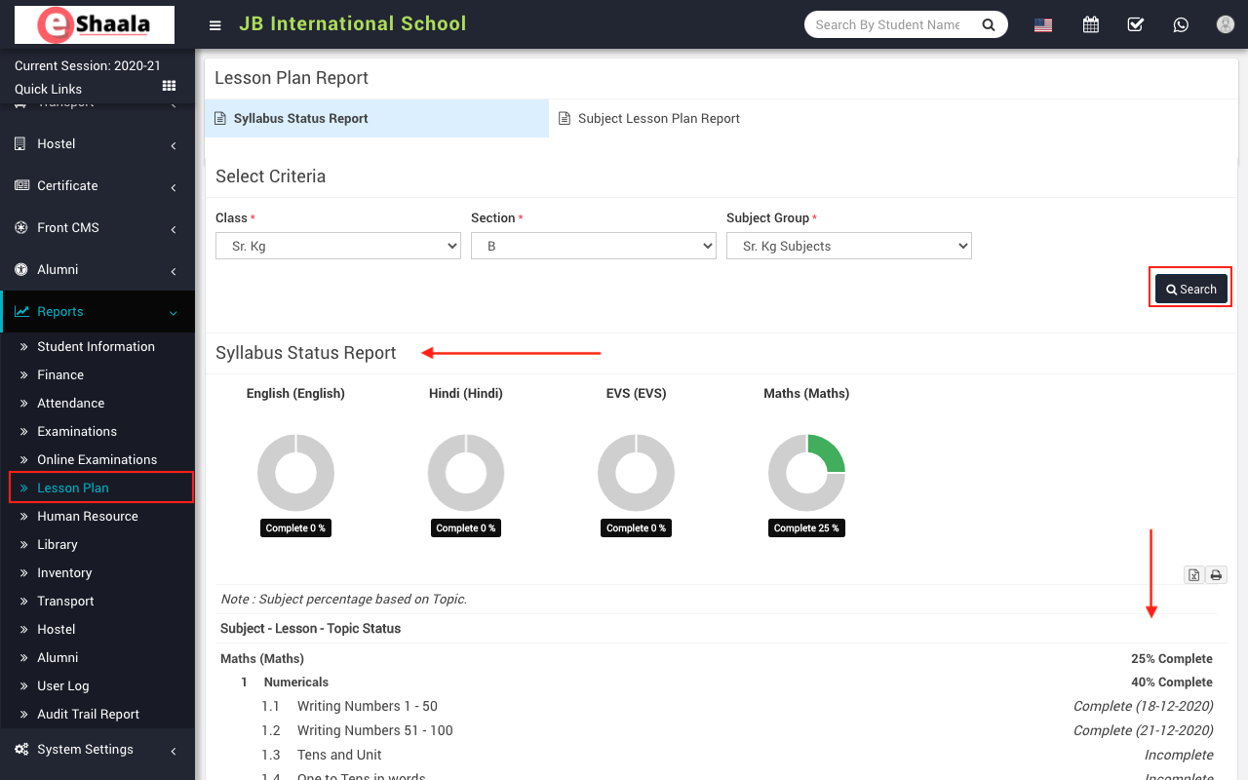Open the Quick Links grid icon
The width and height of the screenshot is (1248, 780).
[x=169, y=87]
